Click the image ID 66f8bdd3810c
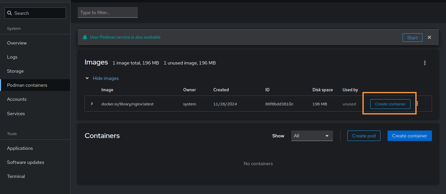 click(279, 104)
